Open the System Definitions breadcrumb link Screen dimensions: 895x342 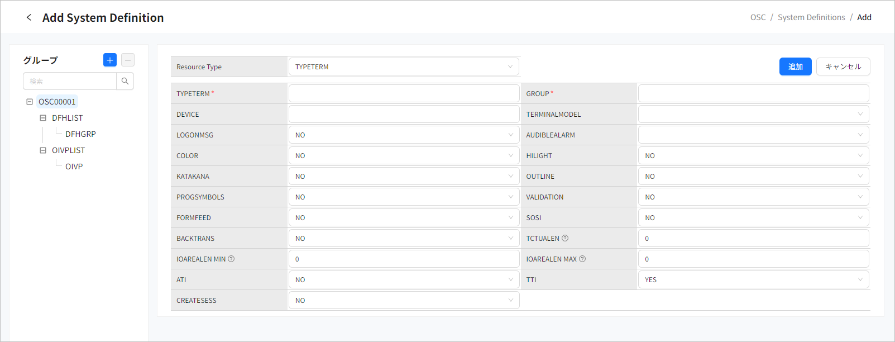pyautogui.click(x=811, y=17)
